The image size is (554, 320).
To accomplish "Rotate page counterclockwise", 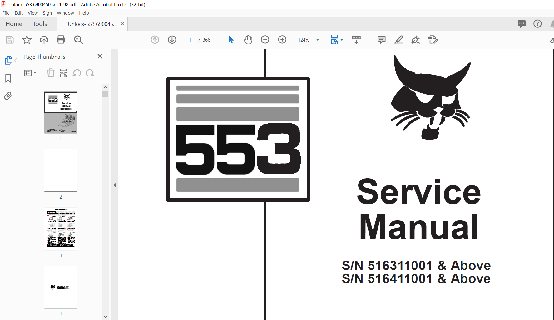I will coord(77,73).
